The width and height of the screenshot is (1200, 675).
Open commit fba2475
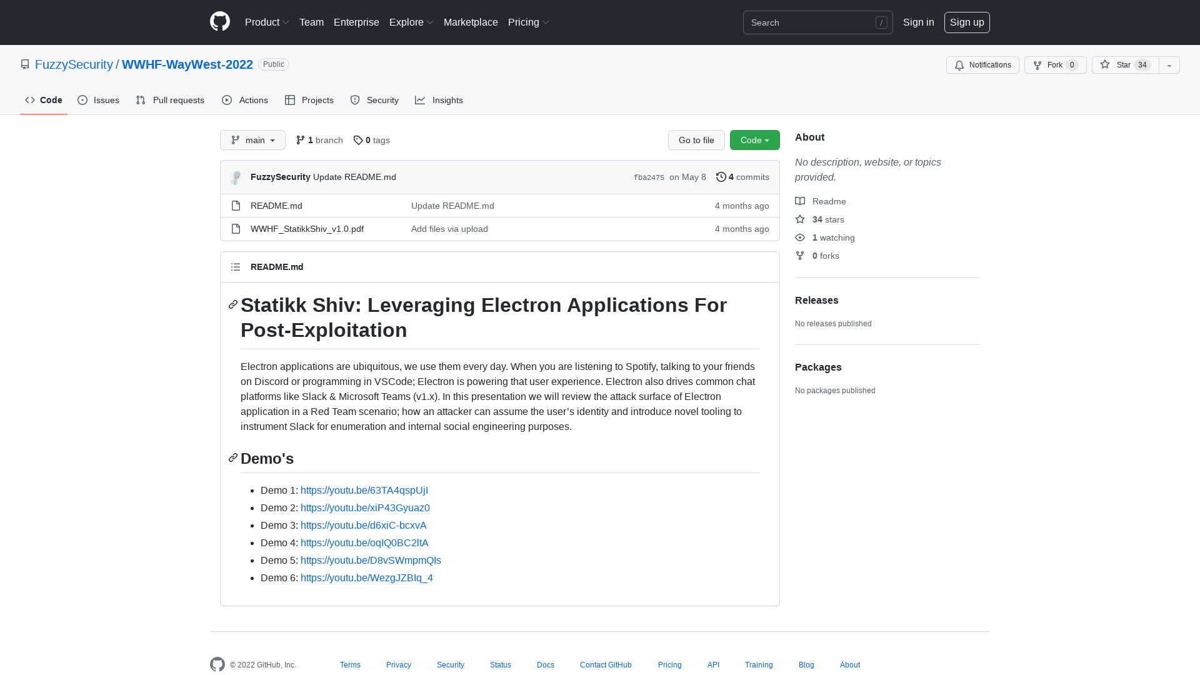(x=649, y=177)
